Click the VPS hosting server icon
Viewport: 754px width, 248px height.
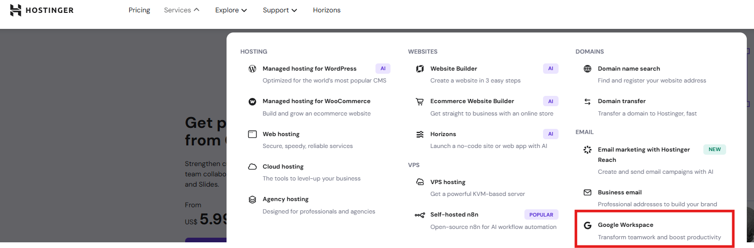pyautogui.click(x=420, y=182)
